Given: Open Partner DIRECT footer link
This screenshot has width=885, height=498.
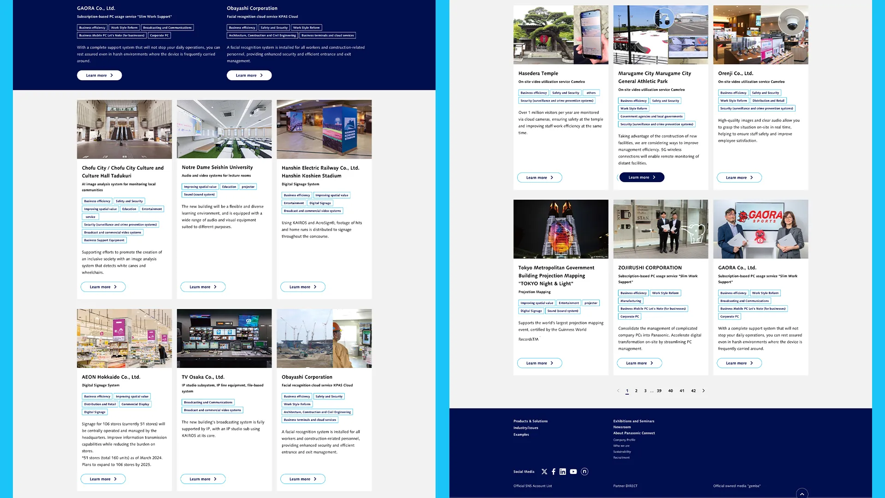Looking at the screenshot, I should (x=625, y=486).
